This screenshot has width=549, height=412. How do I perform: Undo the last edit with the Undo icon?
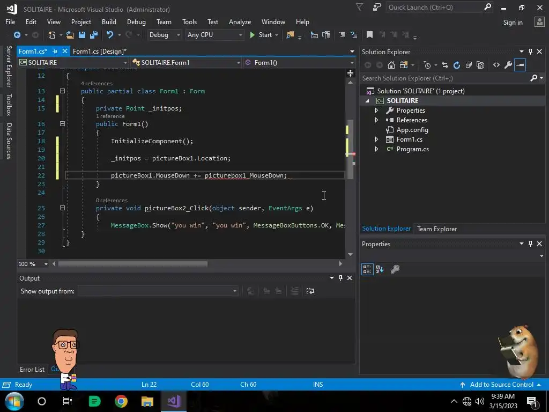[110, 35]
